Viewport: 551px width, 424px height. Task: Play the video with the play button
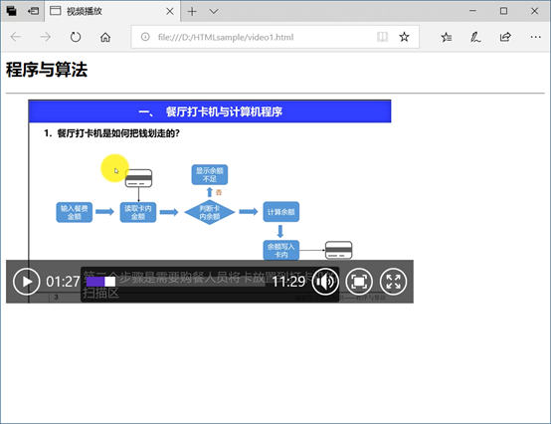pyautogui.click(x=26, y=282)
